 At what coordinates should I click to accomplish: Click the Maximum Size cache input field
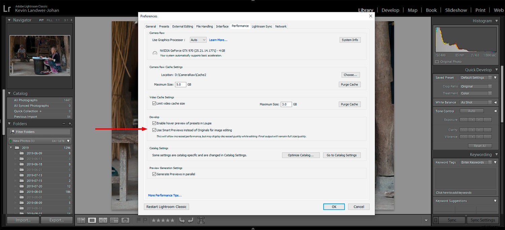[180, 84]
